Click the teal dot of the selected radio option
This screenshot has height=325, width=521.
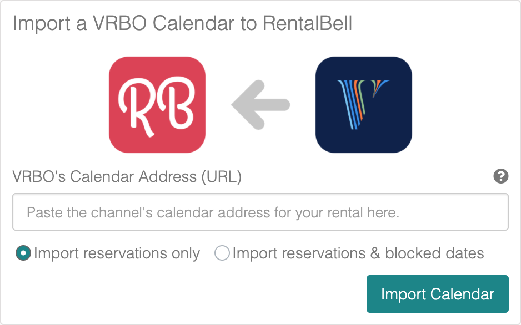click(23, 253)
